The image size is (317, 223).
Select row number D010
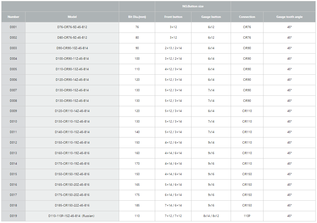pos(13,122)
